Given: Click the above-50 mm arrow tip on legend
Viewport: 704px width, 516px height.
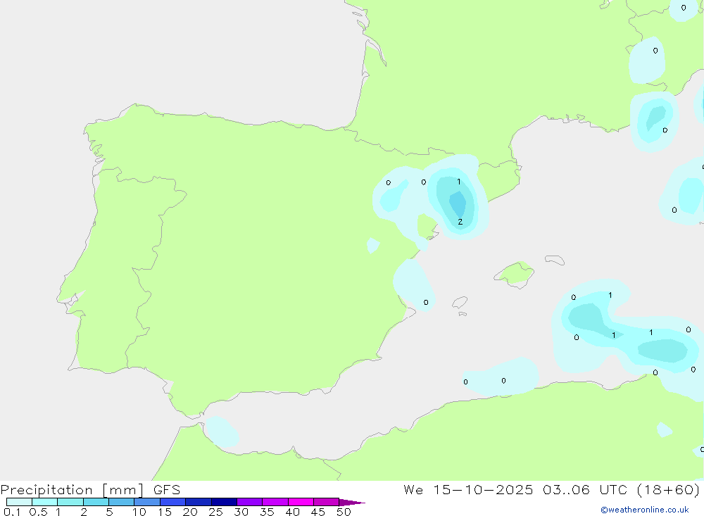Looking at the screenshot, I should pos(352,502).
